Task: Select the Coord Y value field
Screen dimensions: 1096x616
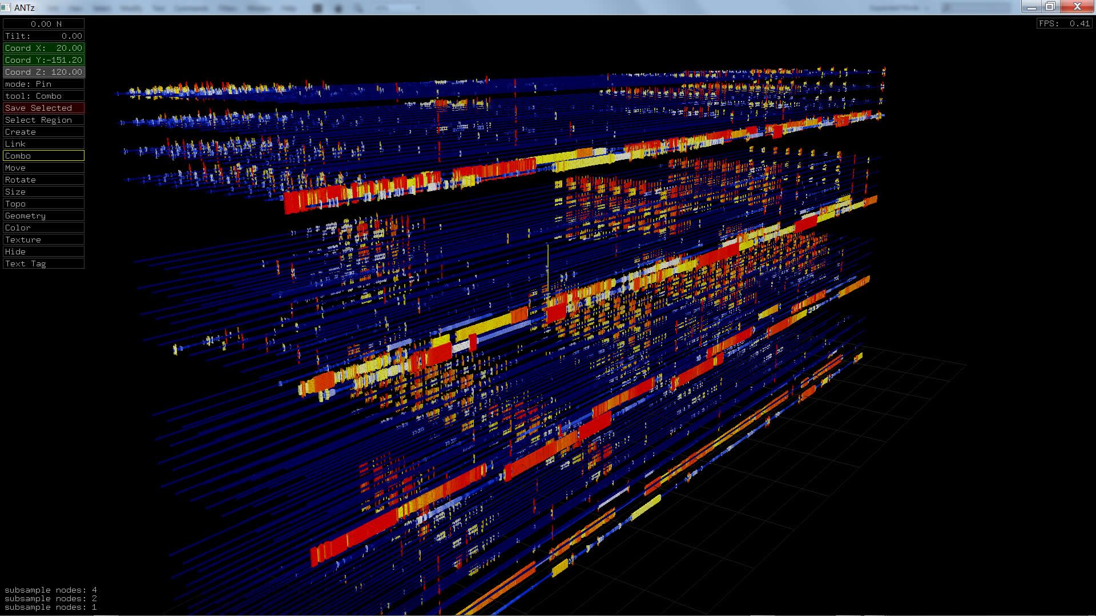Action: [43, 60]
